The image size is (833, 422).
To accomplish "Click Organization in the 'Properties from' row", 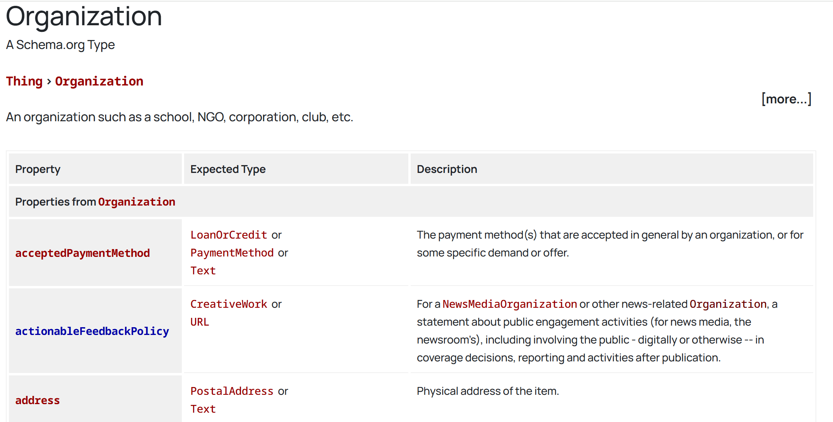I will click(x=136, y=202).
